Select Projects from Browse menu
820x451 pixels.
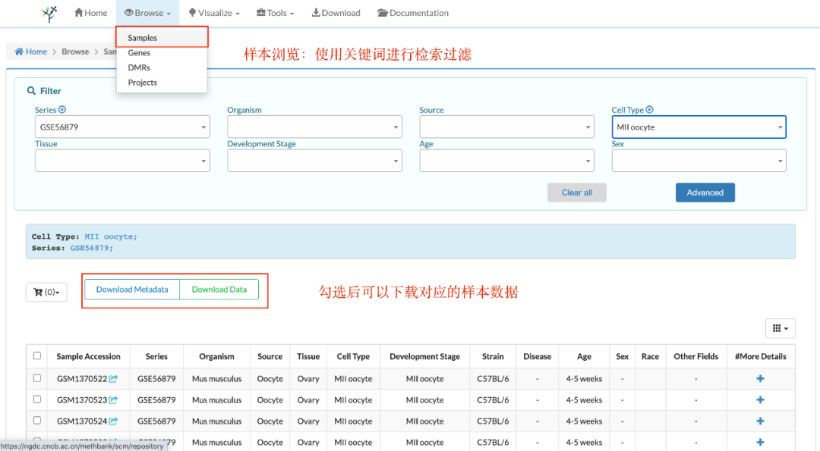point(162,83)
